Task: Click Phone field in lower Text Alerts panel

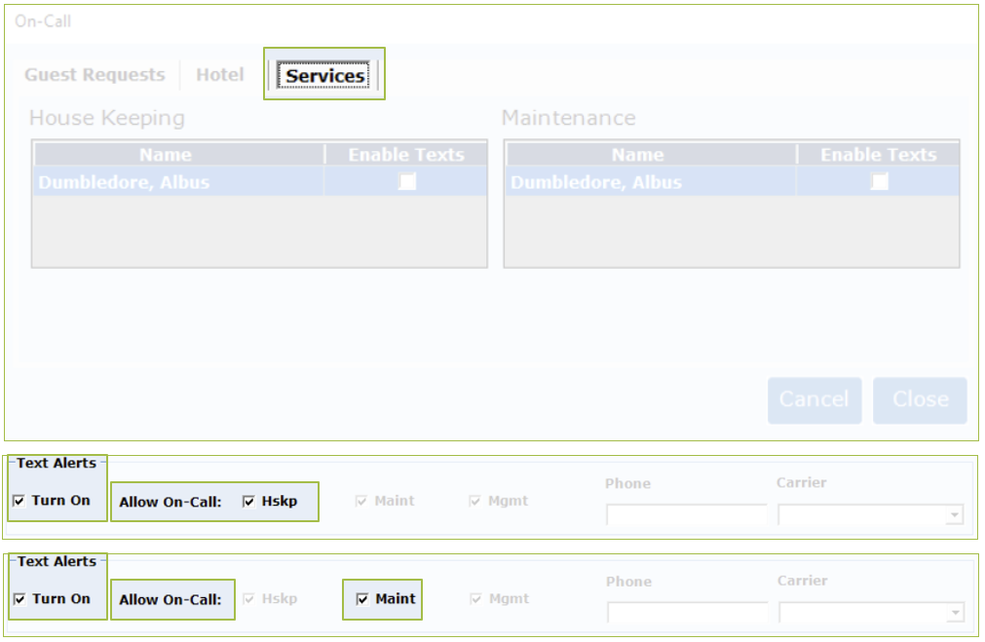Action: point(686,613)
